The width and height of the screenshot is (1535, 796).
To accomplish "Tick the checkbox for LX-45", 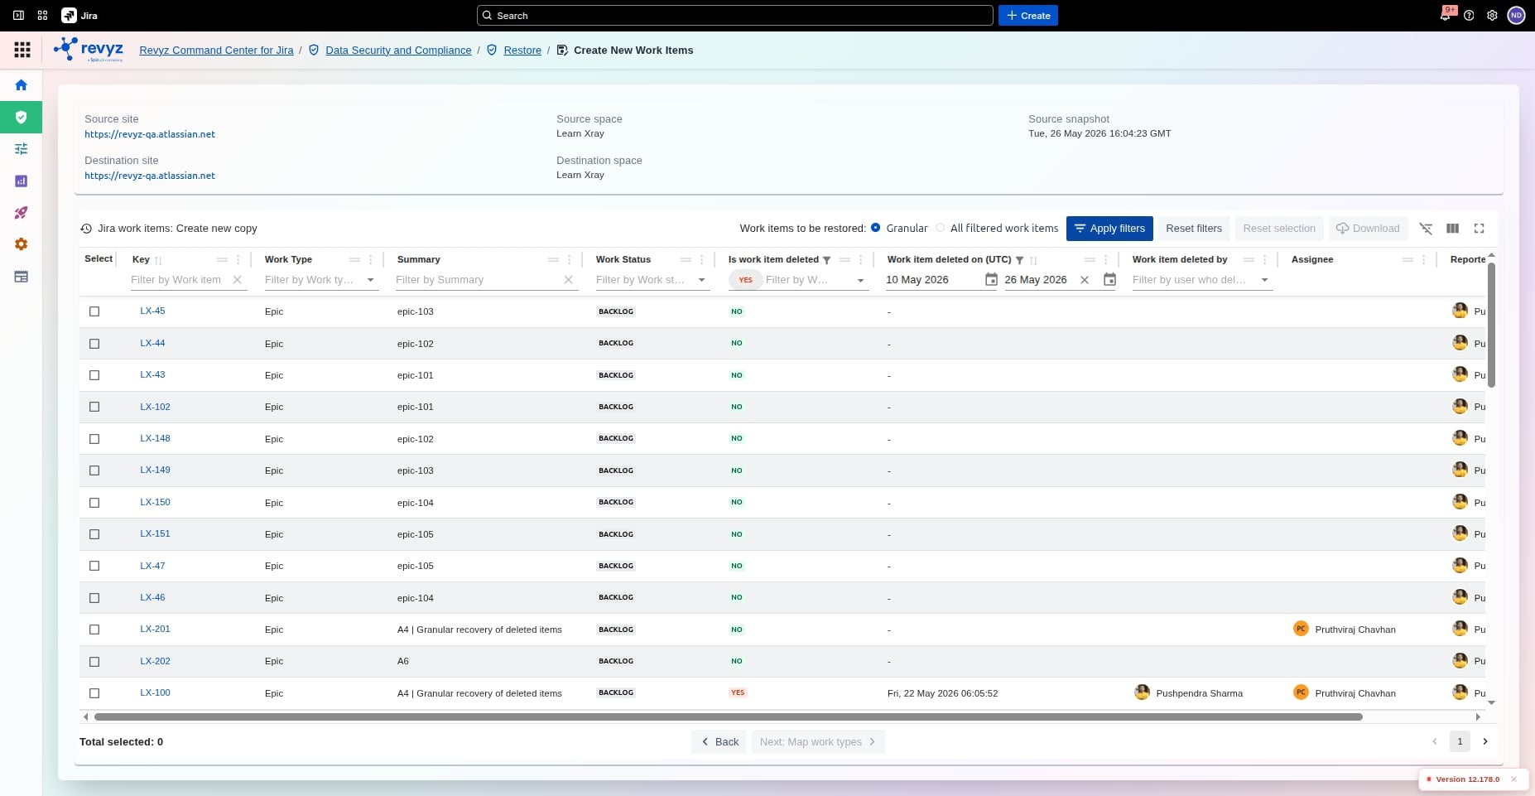I will 94,311.
